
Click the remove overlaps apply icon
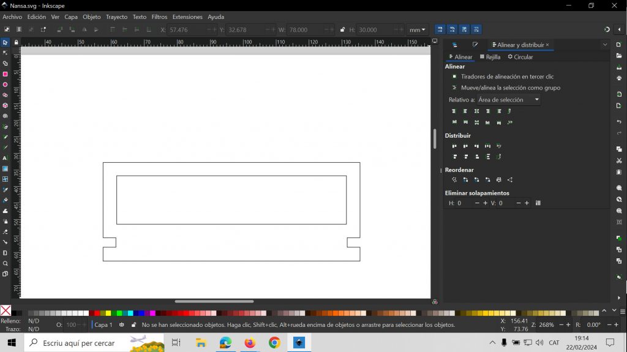click(538, 203)
